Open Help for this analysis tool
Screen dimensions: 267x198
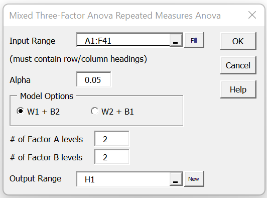(x=238, y=89)
